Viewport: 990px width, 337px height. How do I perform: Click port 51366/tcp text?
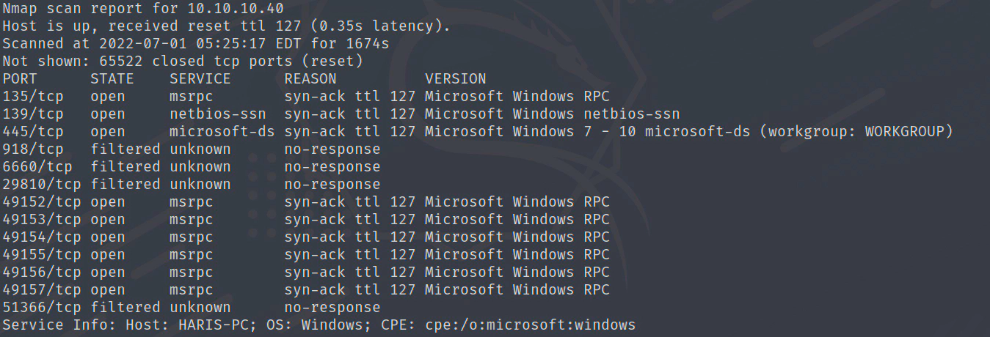point(42,308)
